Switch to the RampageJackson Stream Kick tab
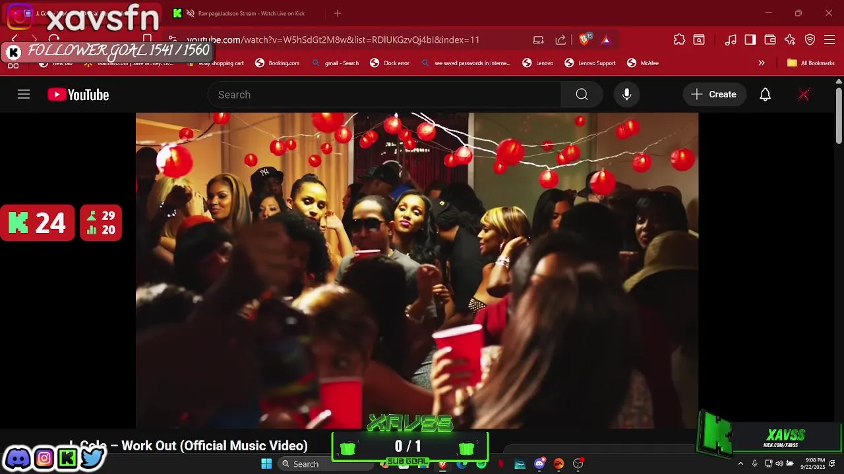Viewport: 844px width, 474px height. pyautogui.click(x=247, y=13)
